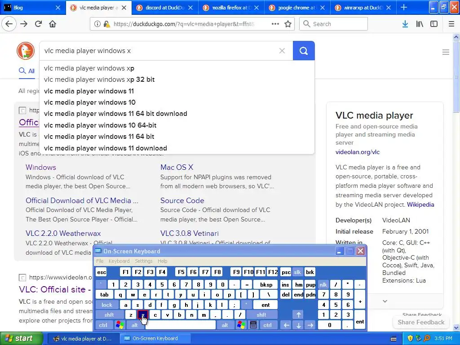Show the Firefox sidebar
Viewport: 460px width, 345px height.
(x=434, y=24)
